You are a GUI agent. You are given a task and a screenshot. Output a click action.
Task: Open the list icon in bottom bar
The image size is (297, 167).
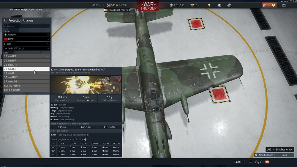[x=251, y=162]
